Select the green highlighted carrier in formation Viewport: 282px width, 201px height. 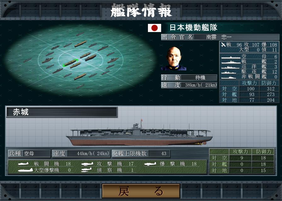coord(71,62)
